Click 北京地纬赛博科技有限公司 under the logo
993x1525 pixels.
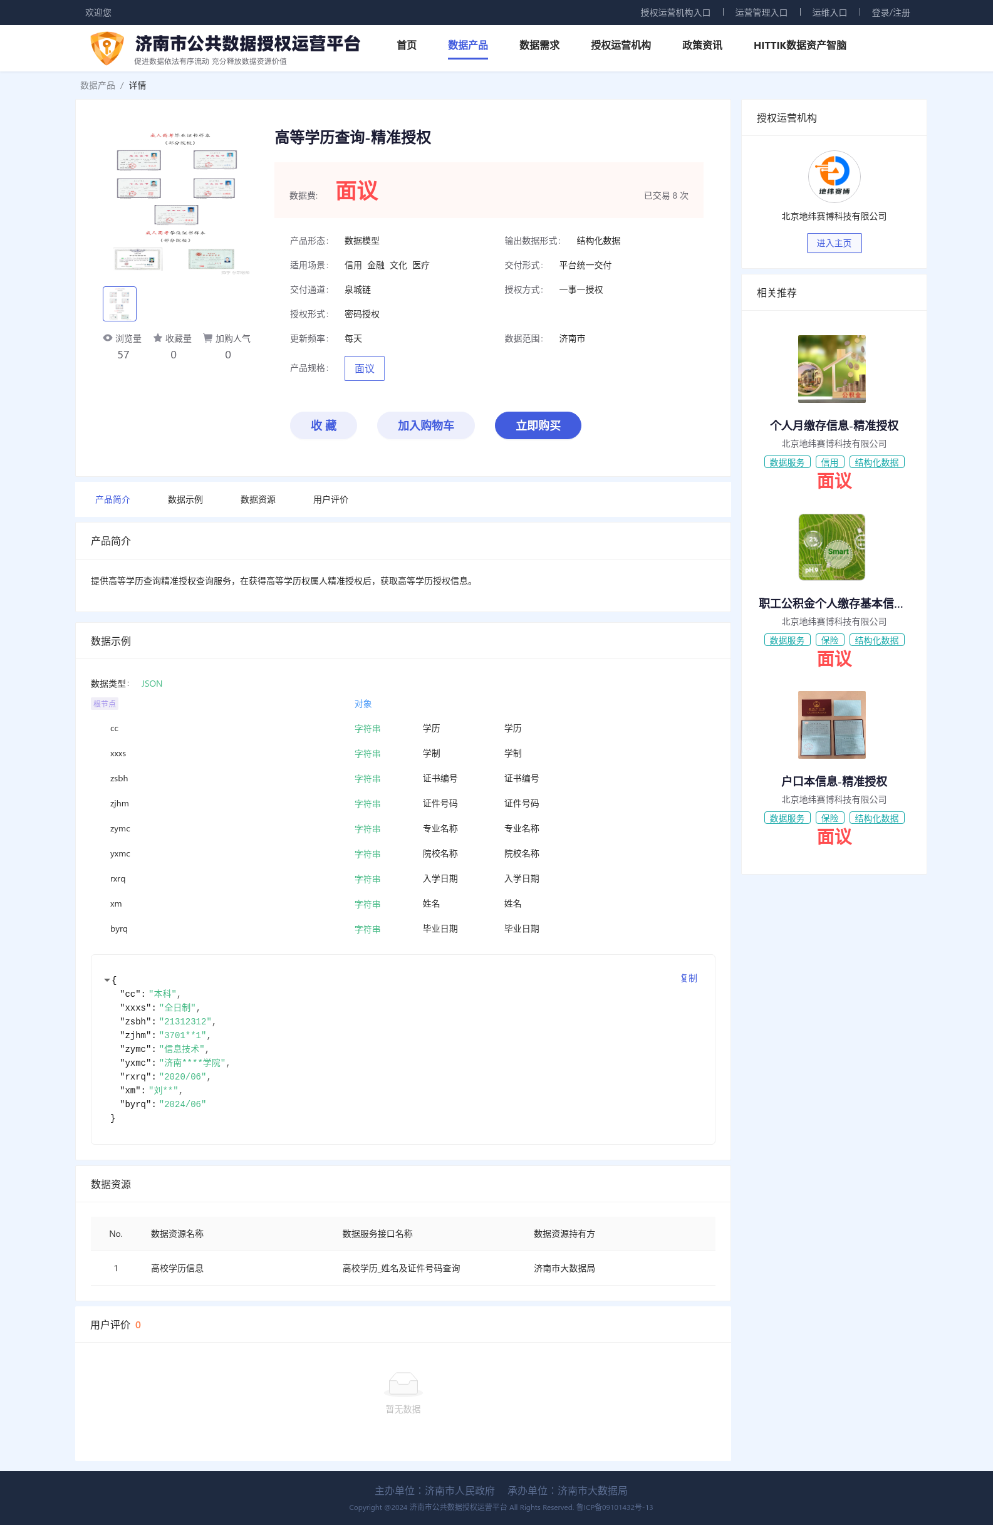(x=833, y=216)
